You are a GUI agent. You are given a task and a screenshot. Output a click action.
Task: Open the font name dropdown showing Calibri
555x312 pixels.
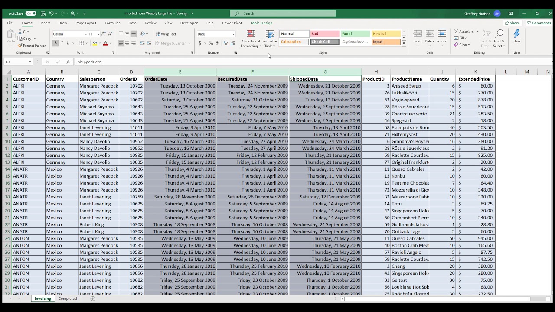[85, 34]
